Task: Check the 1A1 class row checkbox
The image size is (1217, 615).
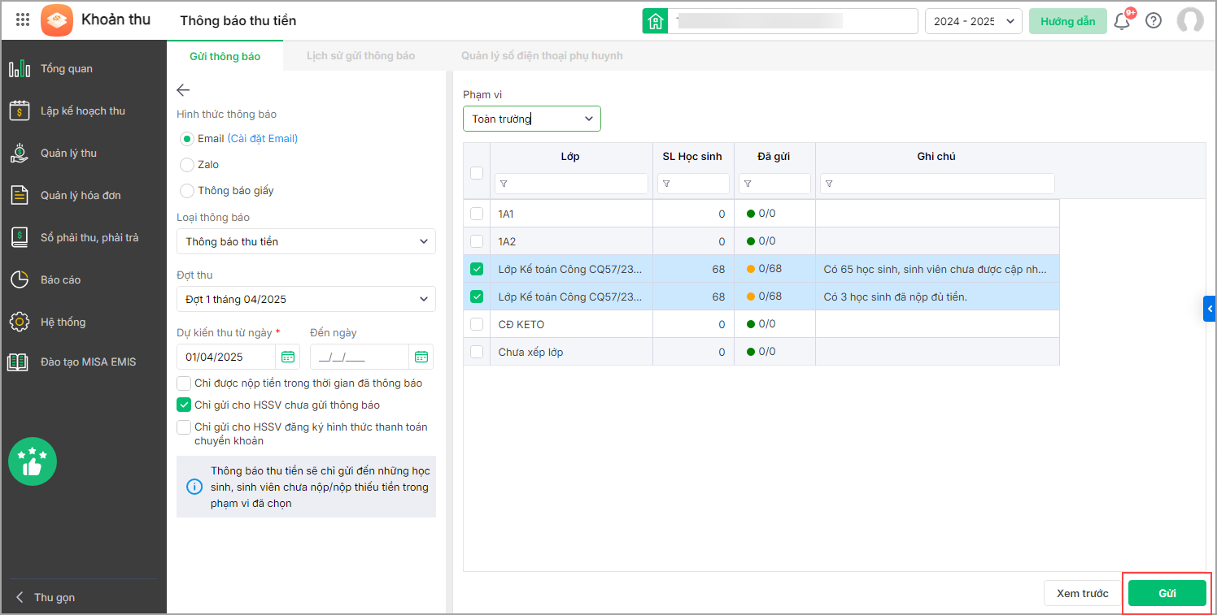Action: pos(477,214)
